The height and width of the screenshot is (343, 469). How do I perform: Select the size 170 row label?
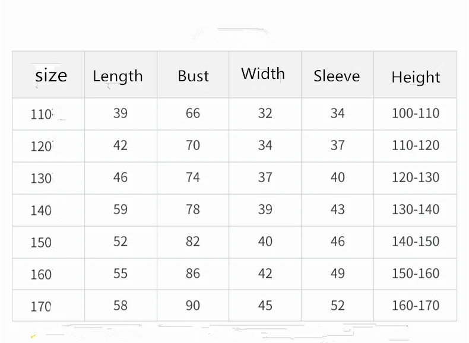click(41, 306)
